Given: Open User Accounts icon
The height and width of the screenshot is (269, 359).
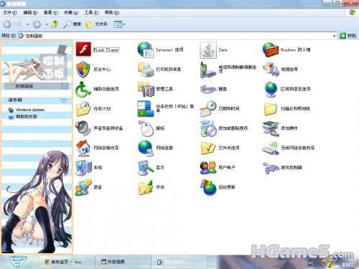Looking at the screenshot, I should pos(208,168).
